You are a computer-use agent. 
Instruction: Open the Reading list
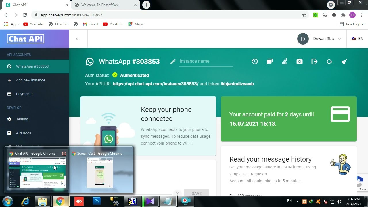click(x=352, y=24)
